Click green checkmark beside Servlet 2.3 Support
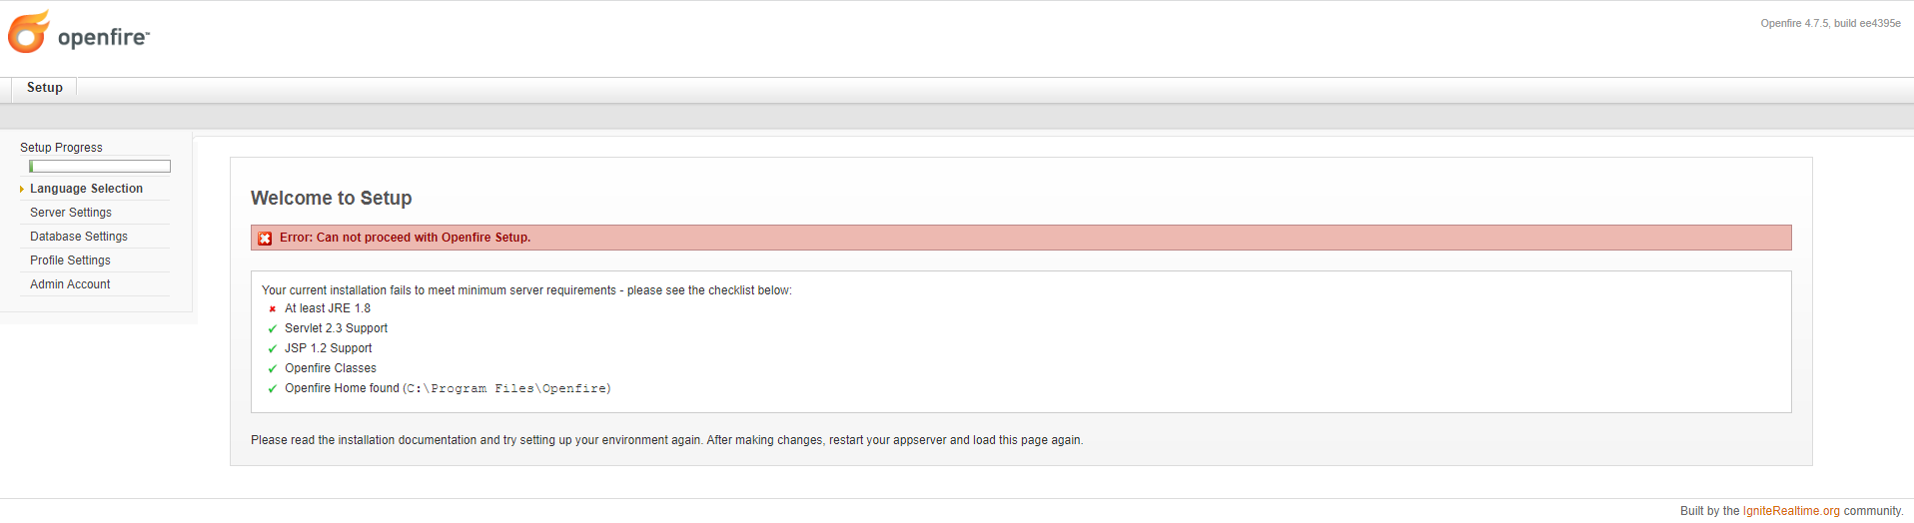 pyautogui.click(x=272, y=329)
